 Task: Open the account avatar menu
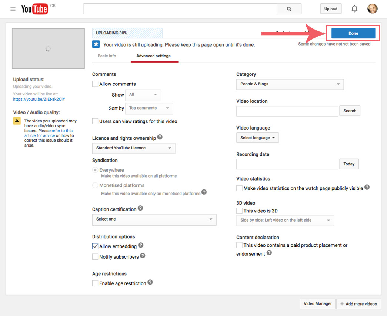pyautogui.click(x=373, y=9)
